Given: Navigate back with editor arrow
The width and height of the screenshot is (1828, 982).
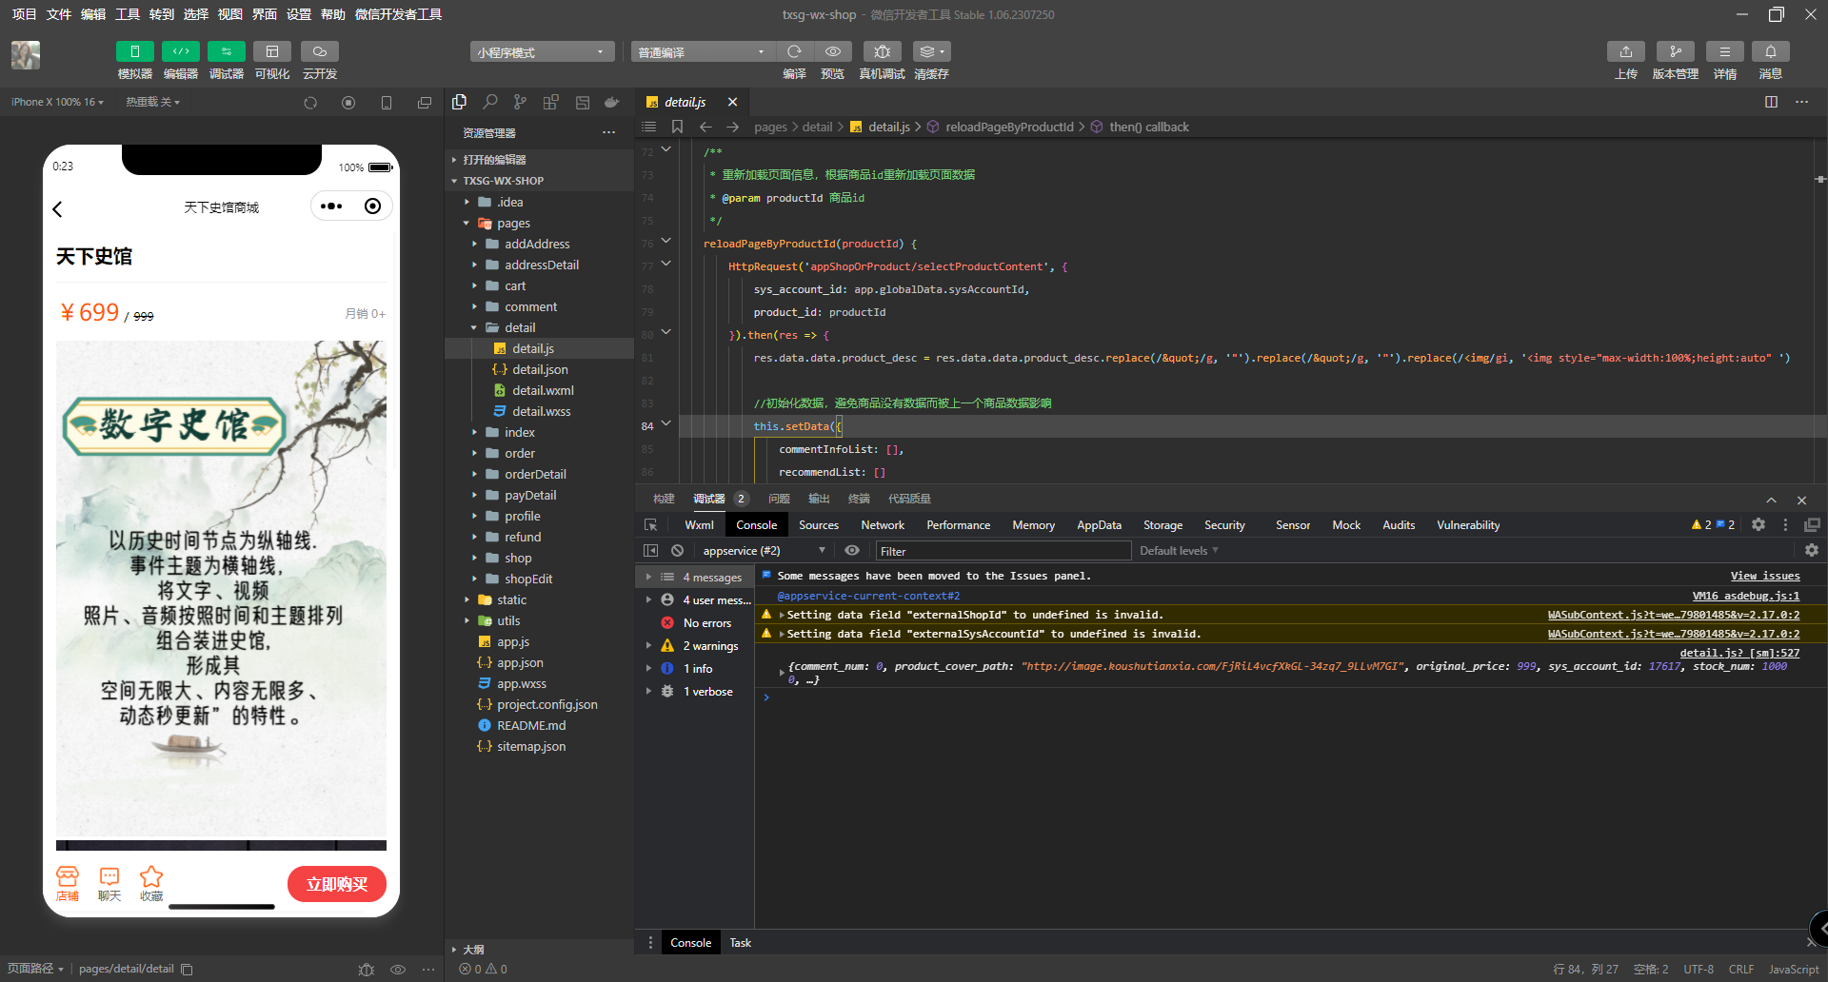Looking at the screenshot, I should [705, 127].
